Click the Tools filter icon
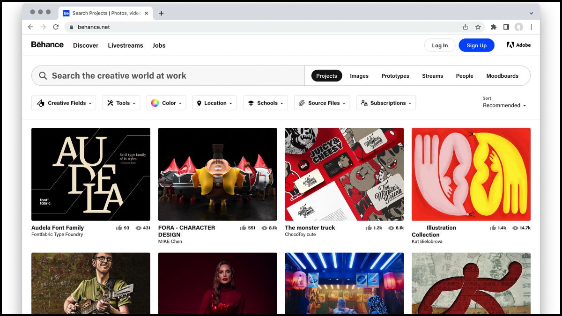 (x=110, y=103)
